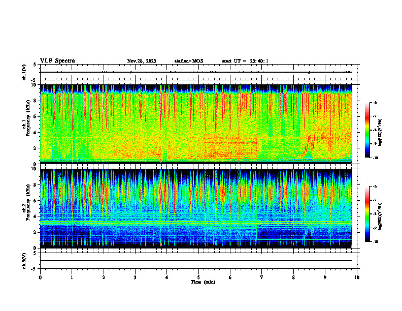Click the ch.3 voltage waveform trace
402x311 pixels.
[196, 261]
